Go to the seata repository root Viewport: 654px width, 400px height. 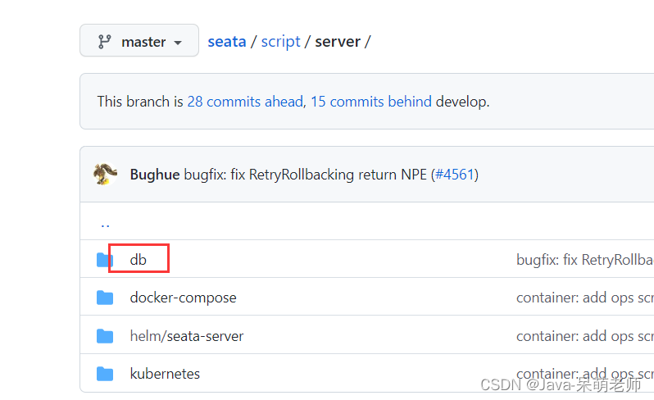227,42
